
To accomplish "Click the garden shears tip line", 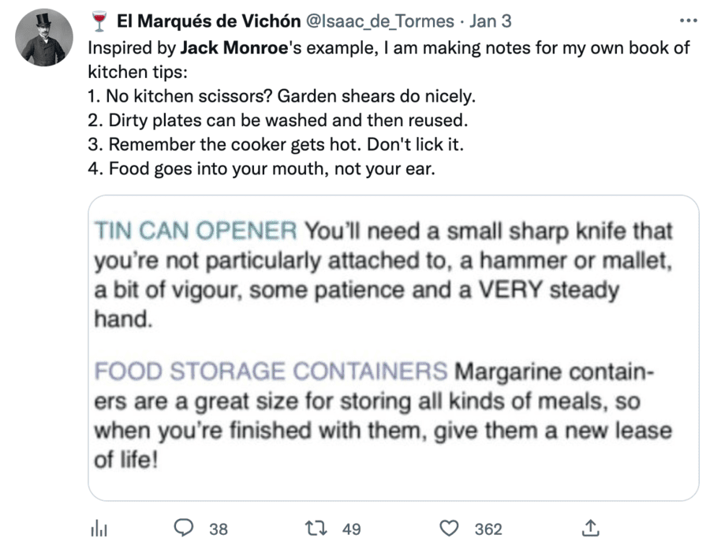I will [x=282, y=97].
